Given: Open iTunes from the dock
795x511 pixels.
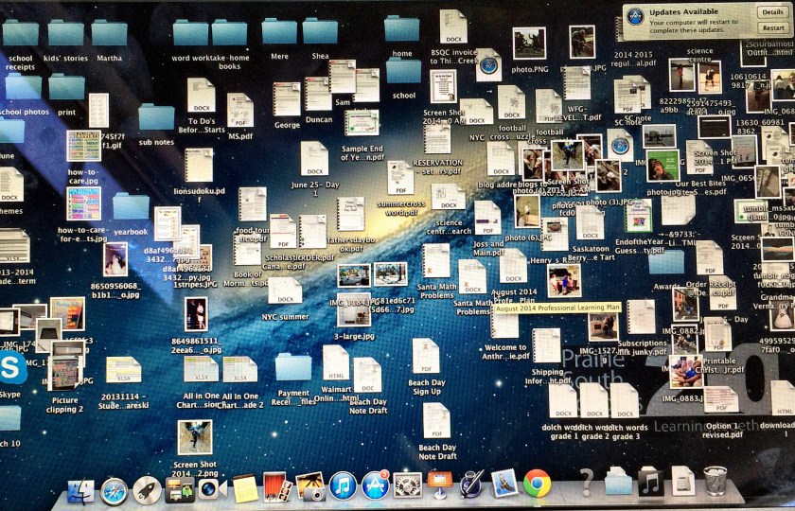Looking at the screenshot, I should click(343, 486).
